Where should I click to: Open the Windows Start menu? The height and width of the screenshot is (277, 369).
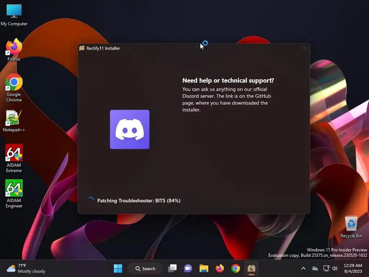click(118, 268)
